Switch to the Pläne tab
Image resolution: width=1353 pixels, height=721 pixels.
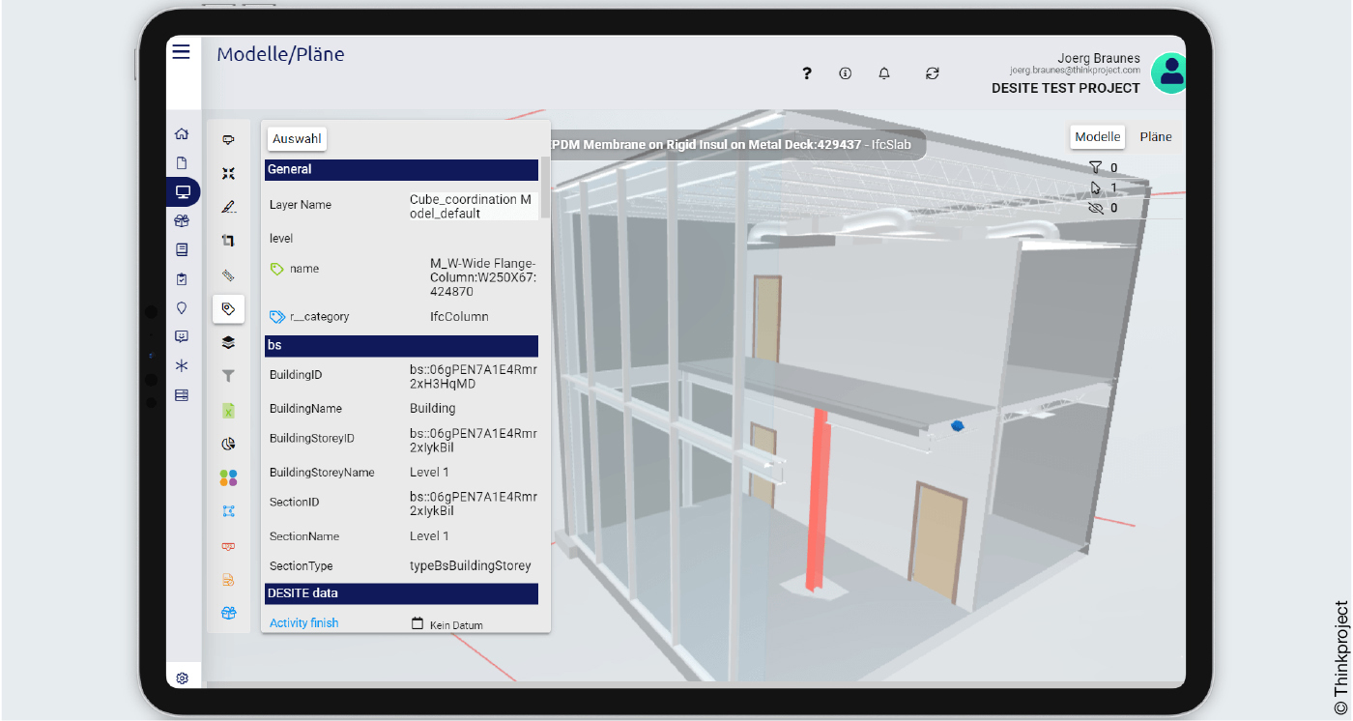1155,136
